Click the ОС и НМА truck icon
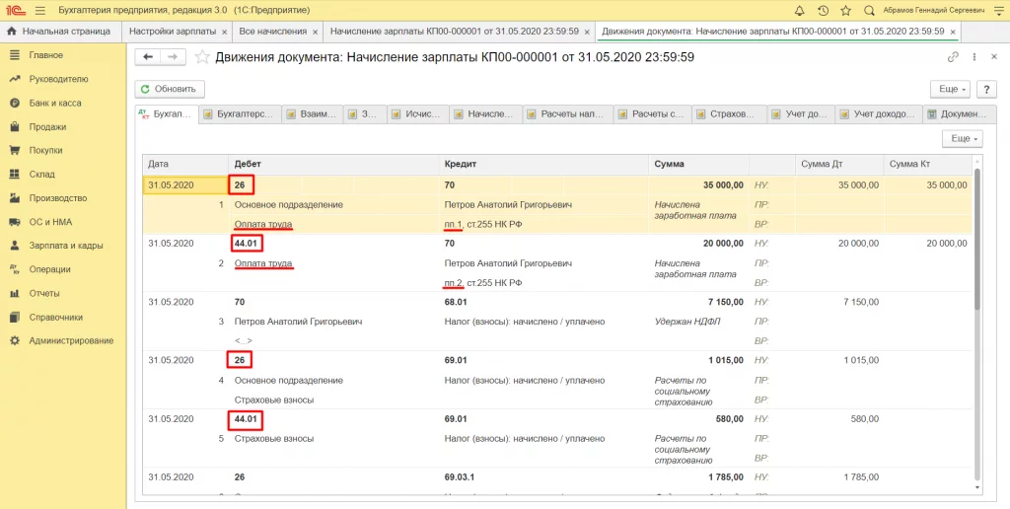Screen dimensions: 1010x509 click(x=15, y=222)
